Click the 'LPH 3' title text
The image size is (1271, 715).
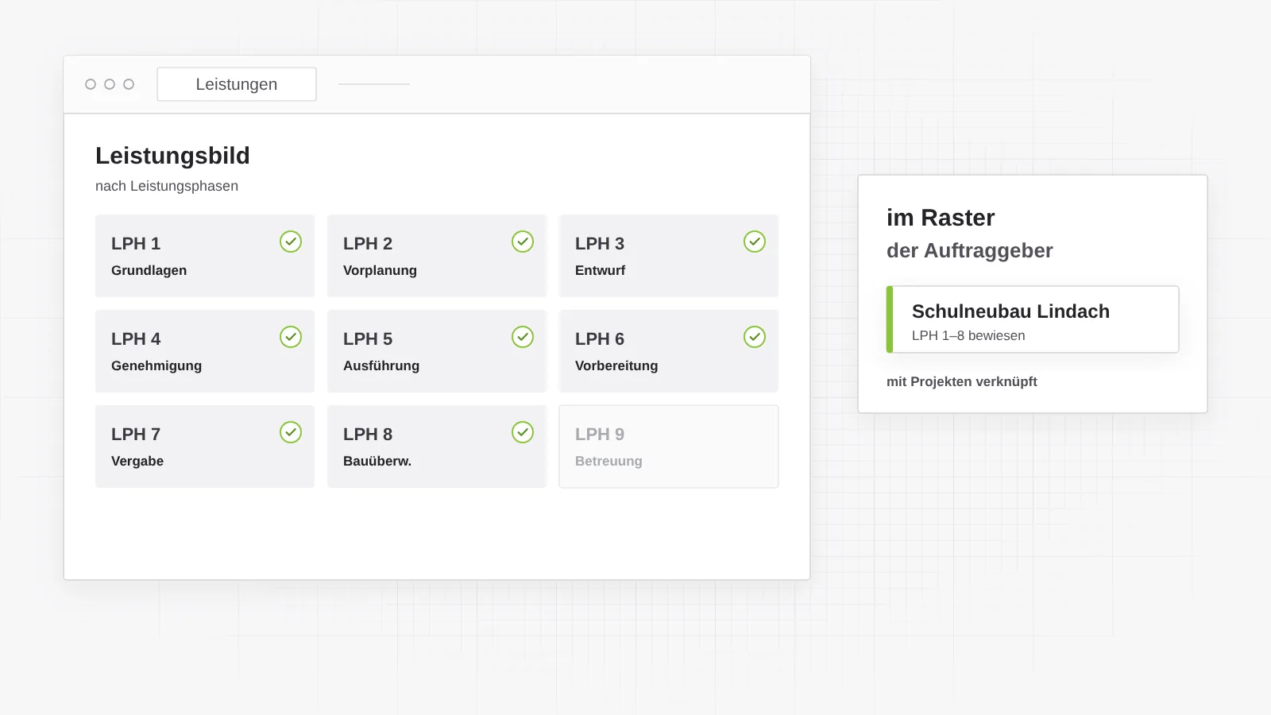tap(600, 243)
